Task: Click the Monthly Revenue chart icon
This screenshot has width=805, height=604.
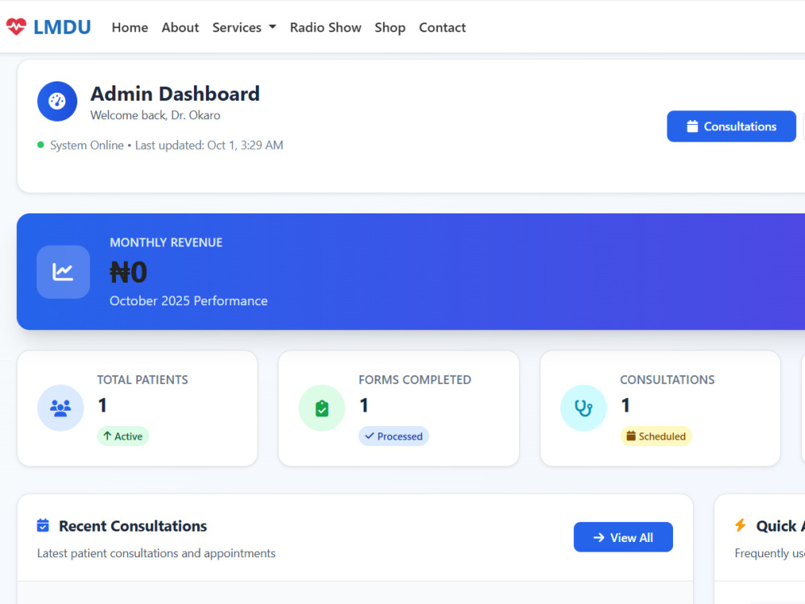Action: point(63,271)
